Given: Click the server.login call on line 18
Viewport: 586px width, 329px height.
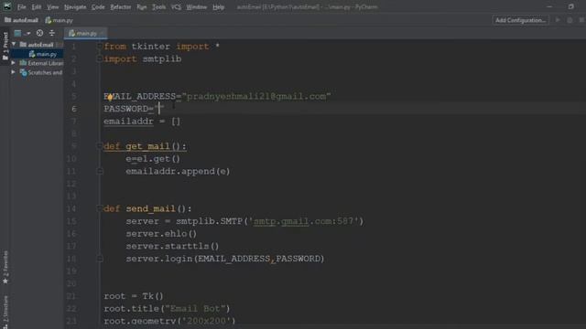Looking at the screenshot, I should coord(225,259).
